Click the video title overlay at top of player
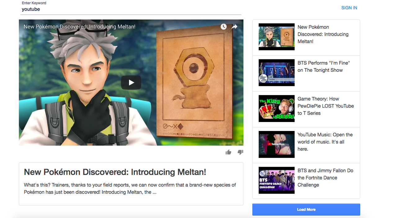Screen dimensions: 397x218 (79, 27)
